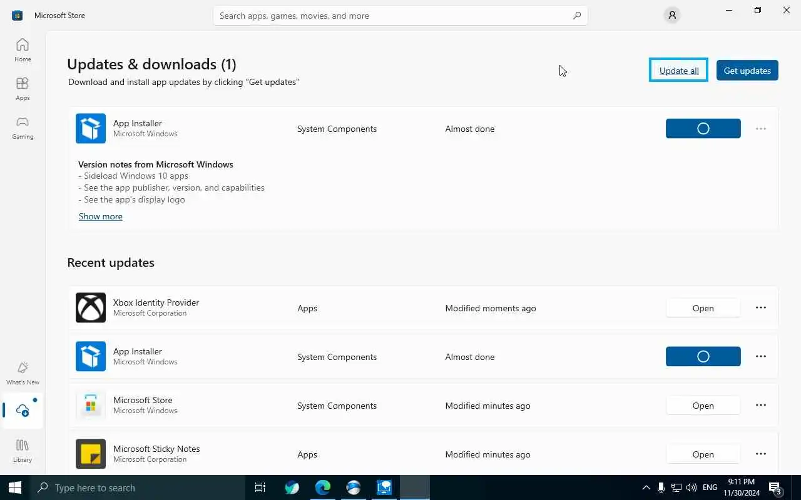Screen dimensions: 801x500
Task: Click the Windows Start button
Action: pyautogui.click(x=15, y=487)
